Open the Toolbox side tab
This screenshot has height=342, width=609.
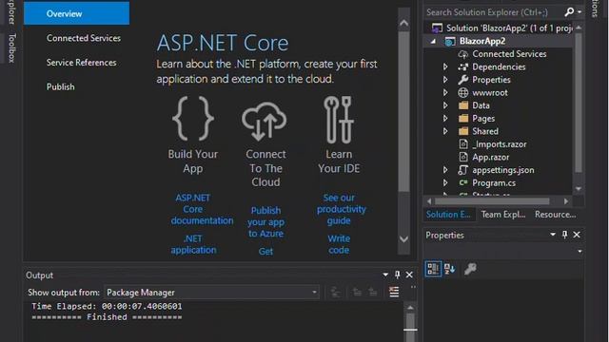click(x=11, y=48)
